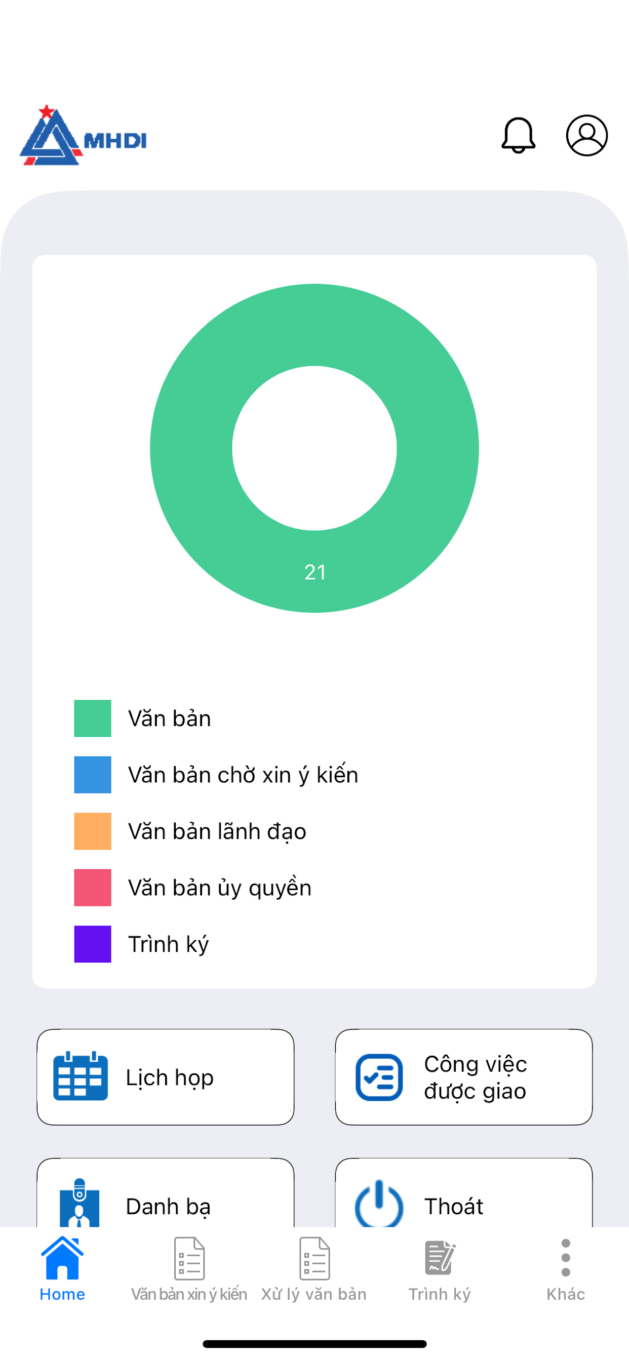The image size is (629, 1361).
Task: Tap the green donut chart segment showing 21
Action: [x=315, y=572]
